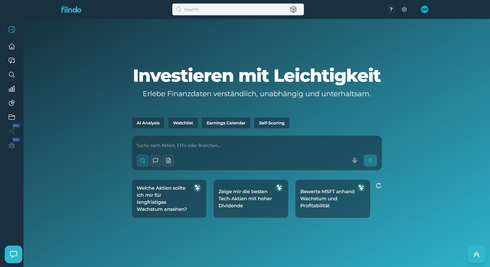Open the Home page from sidebar
This screenshot has width=490, height=267.
tap(12, 46)
